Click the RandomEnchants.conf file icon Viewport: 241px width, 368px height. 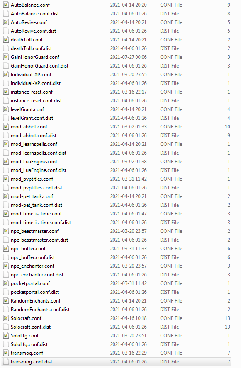pos(6,300)
